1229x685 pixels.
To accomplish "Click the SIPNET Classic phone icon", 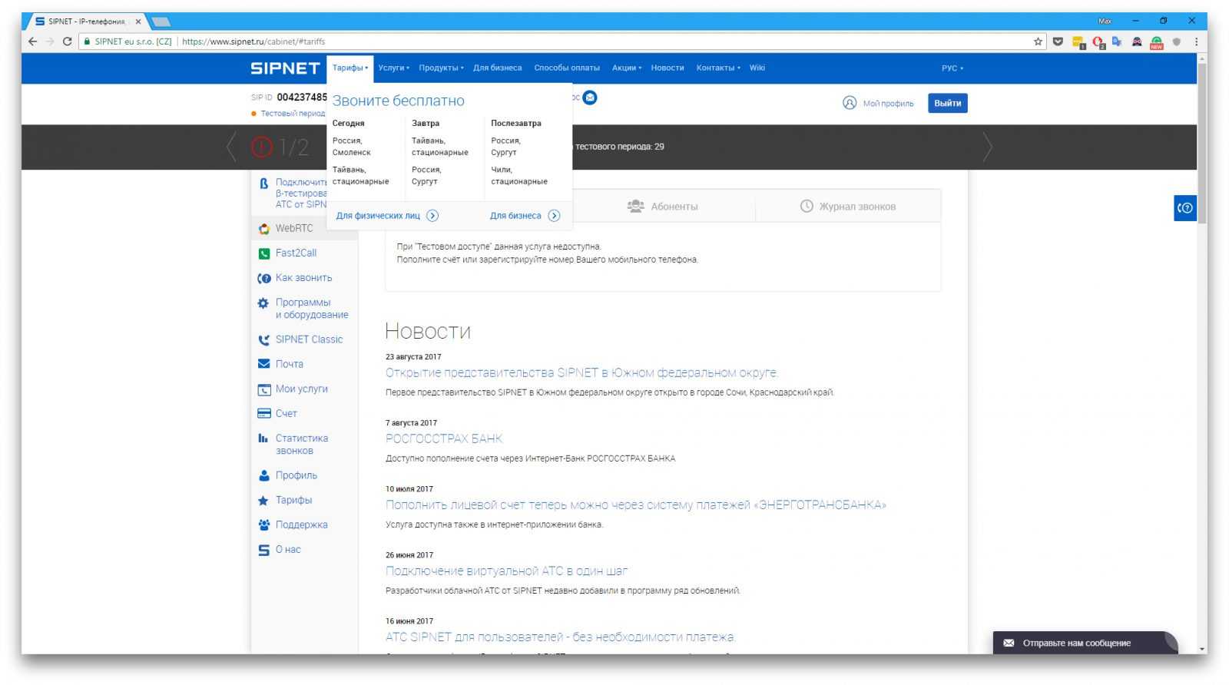I will (263, 339).
